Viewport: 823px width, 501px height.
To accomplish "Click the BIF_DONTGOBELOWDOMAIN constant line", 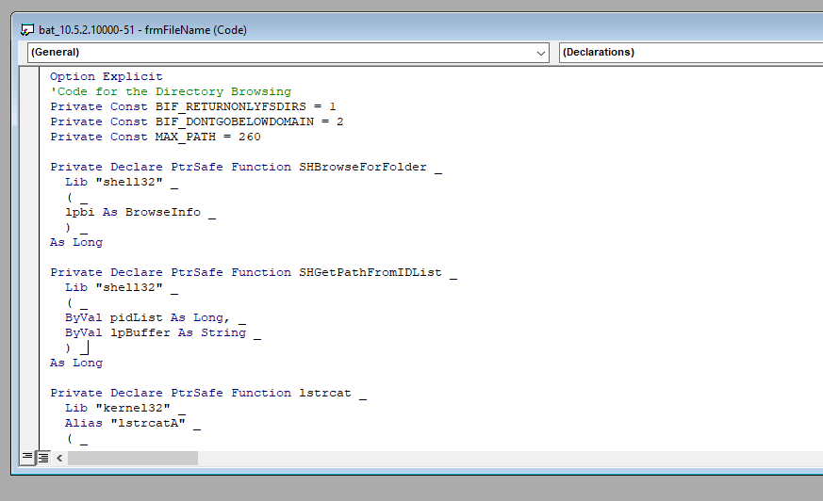I will [x=196, y=121].
